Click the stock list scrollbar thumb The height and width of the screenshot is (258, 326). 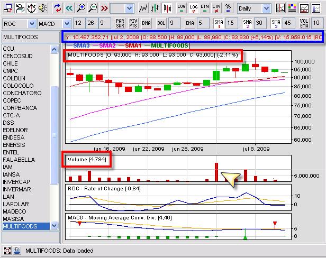[55, 135]
